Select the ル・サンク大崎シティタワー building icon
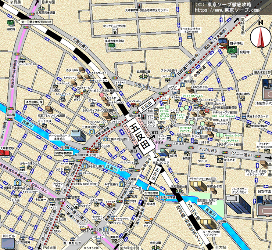 point(208,224)
